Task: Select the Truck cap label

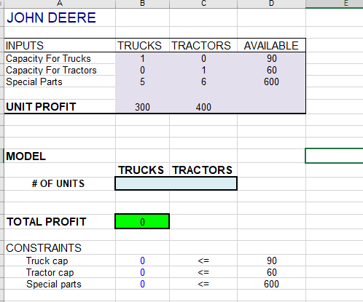Action: coord(47,261)
